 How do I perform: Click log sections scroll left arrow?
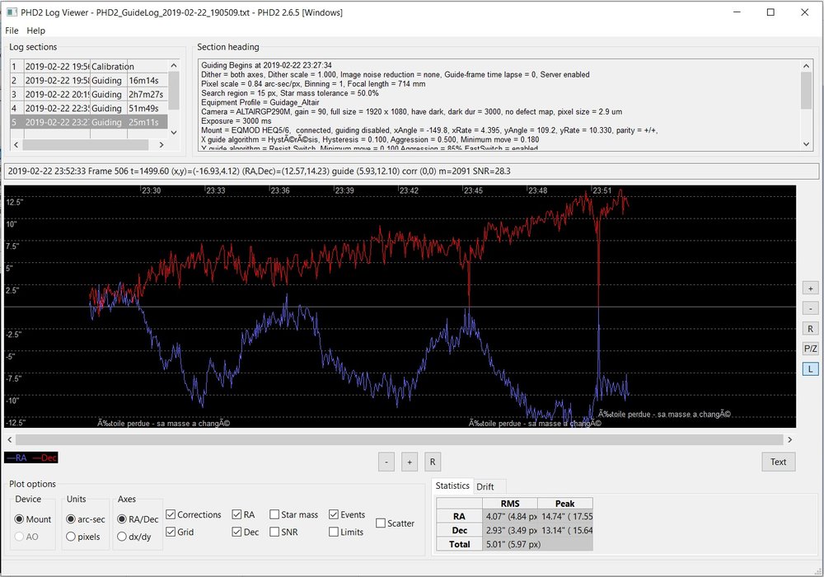pyautogui.click(x=16, y=144)
